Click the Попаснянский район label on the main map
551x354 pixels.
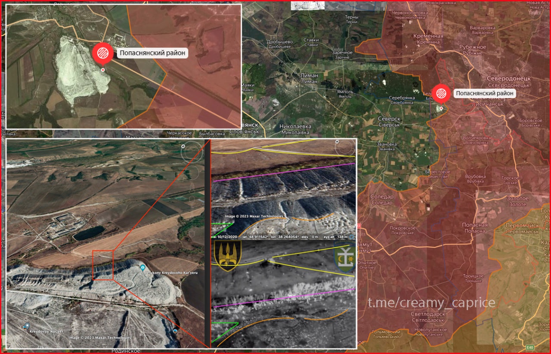[x=485, y=93]
